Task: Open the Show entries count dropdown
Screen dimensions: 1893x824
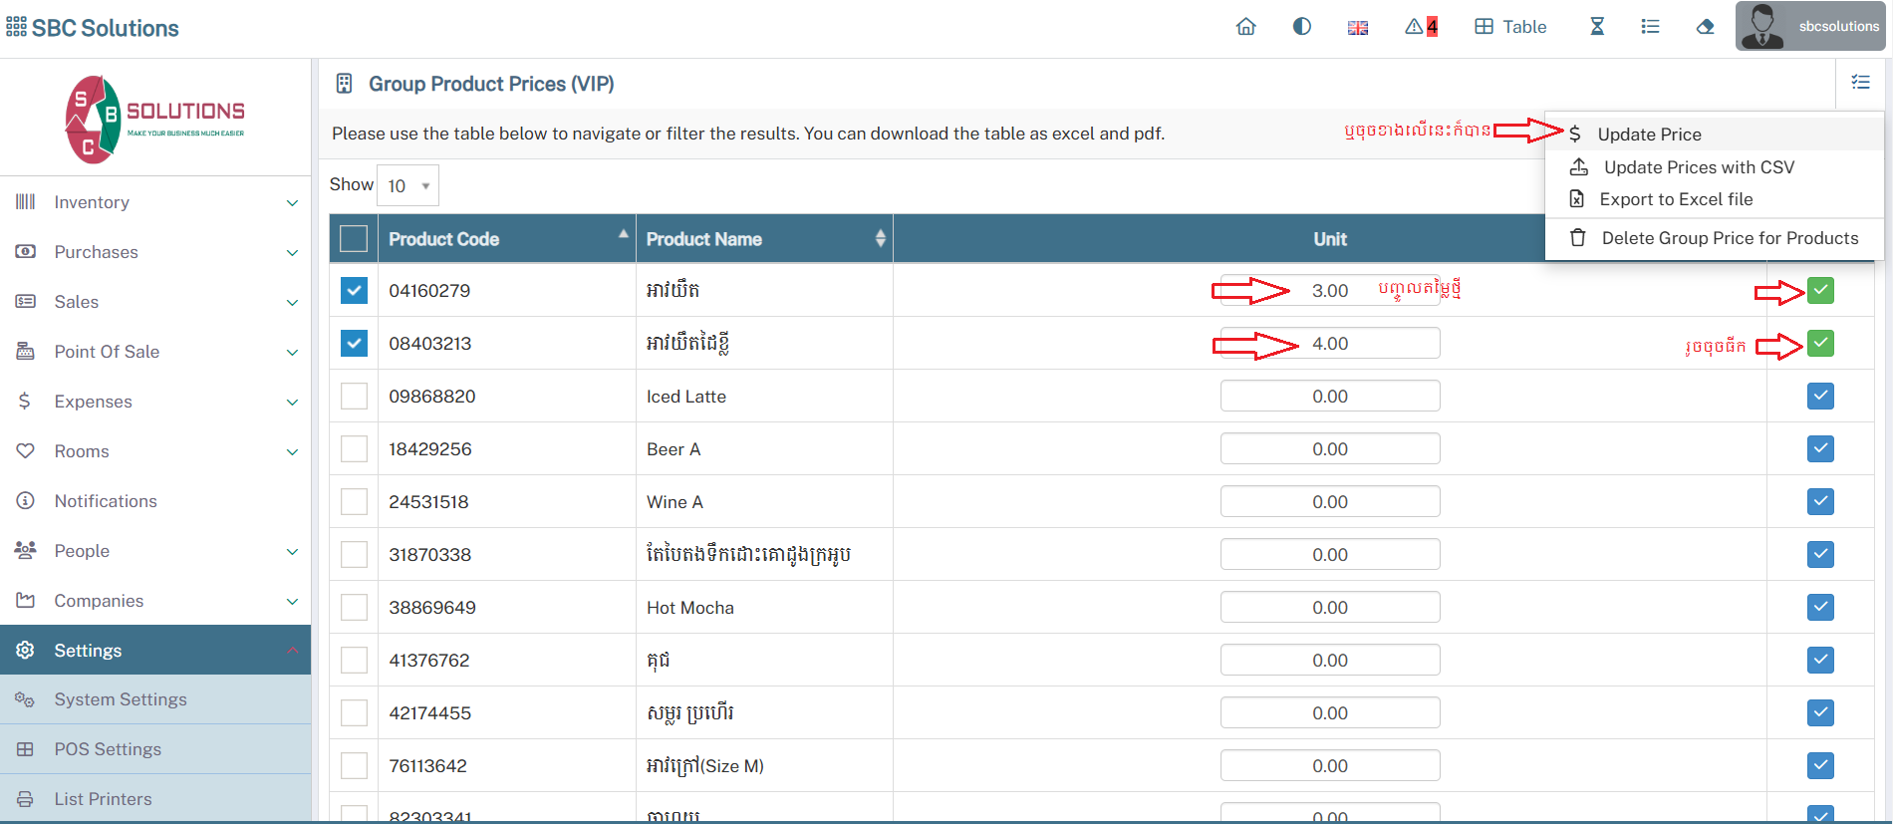Action: [407, 186]
